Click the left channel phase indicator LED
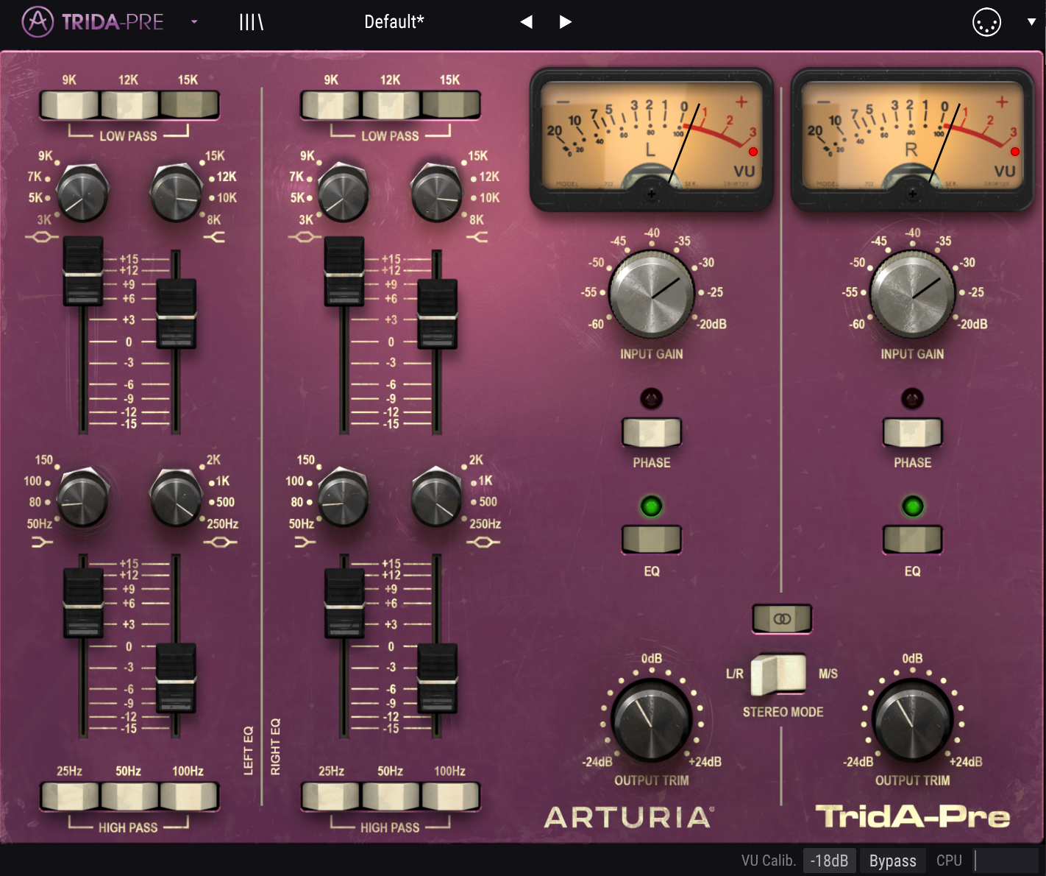Screen dimensions: 1046x876 pos(652,399)
